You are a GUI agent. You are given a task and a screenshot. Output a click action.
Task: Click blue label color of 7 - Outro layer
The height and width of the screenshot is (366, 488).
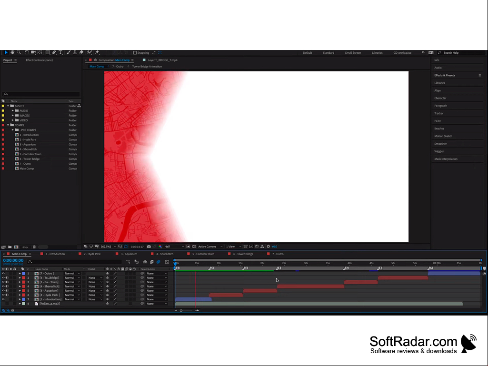click(x=24, y=274)
